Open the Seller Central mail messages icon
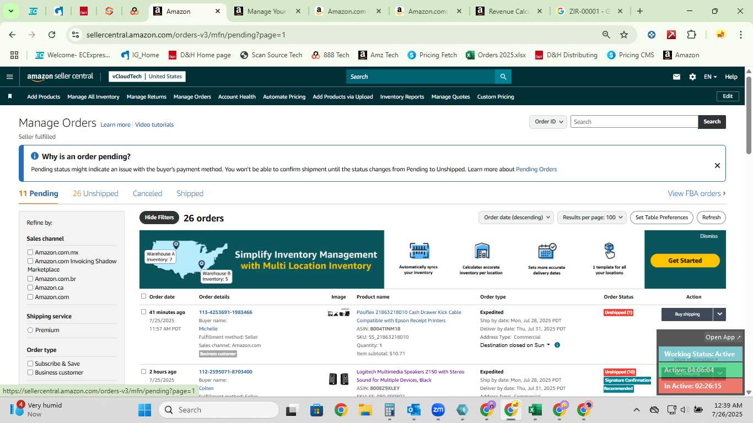The image size is (753, 423). point(676,77)
